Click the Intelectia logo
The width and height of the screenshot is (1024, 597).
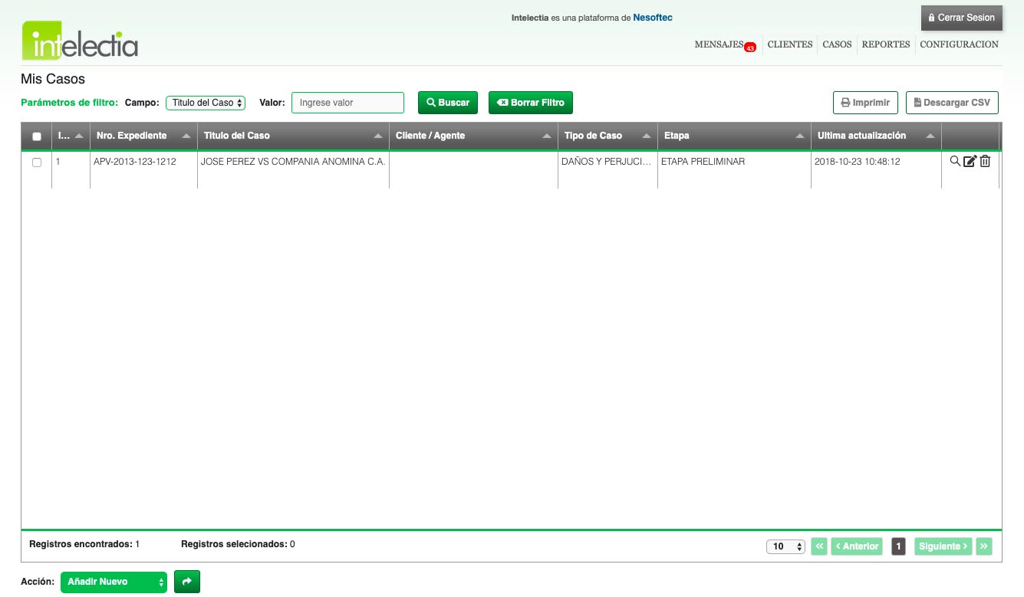click(80, 41)
